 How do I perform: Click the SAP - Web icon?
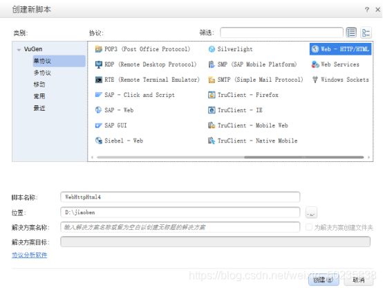click(98, 110)
